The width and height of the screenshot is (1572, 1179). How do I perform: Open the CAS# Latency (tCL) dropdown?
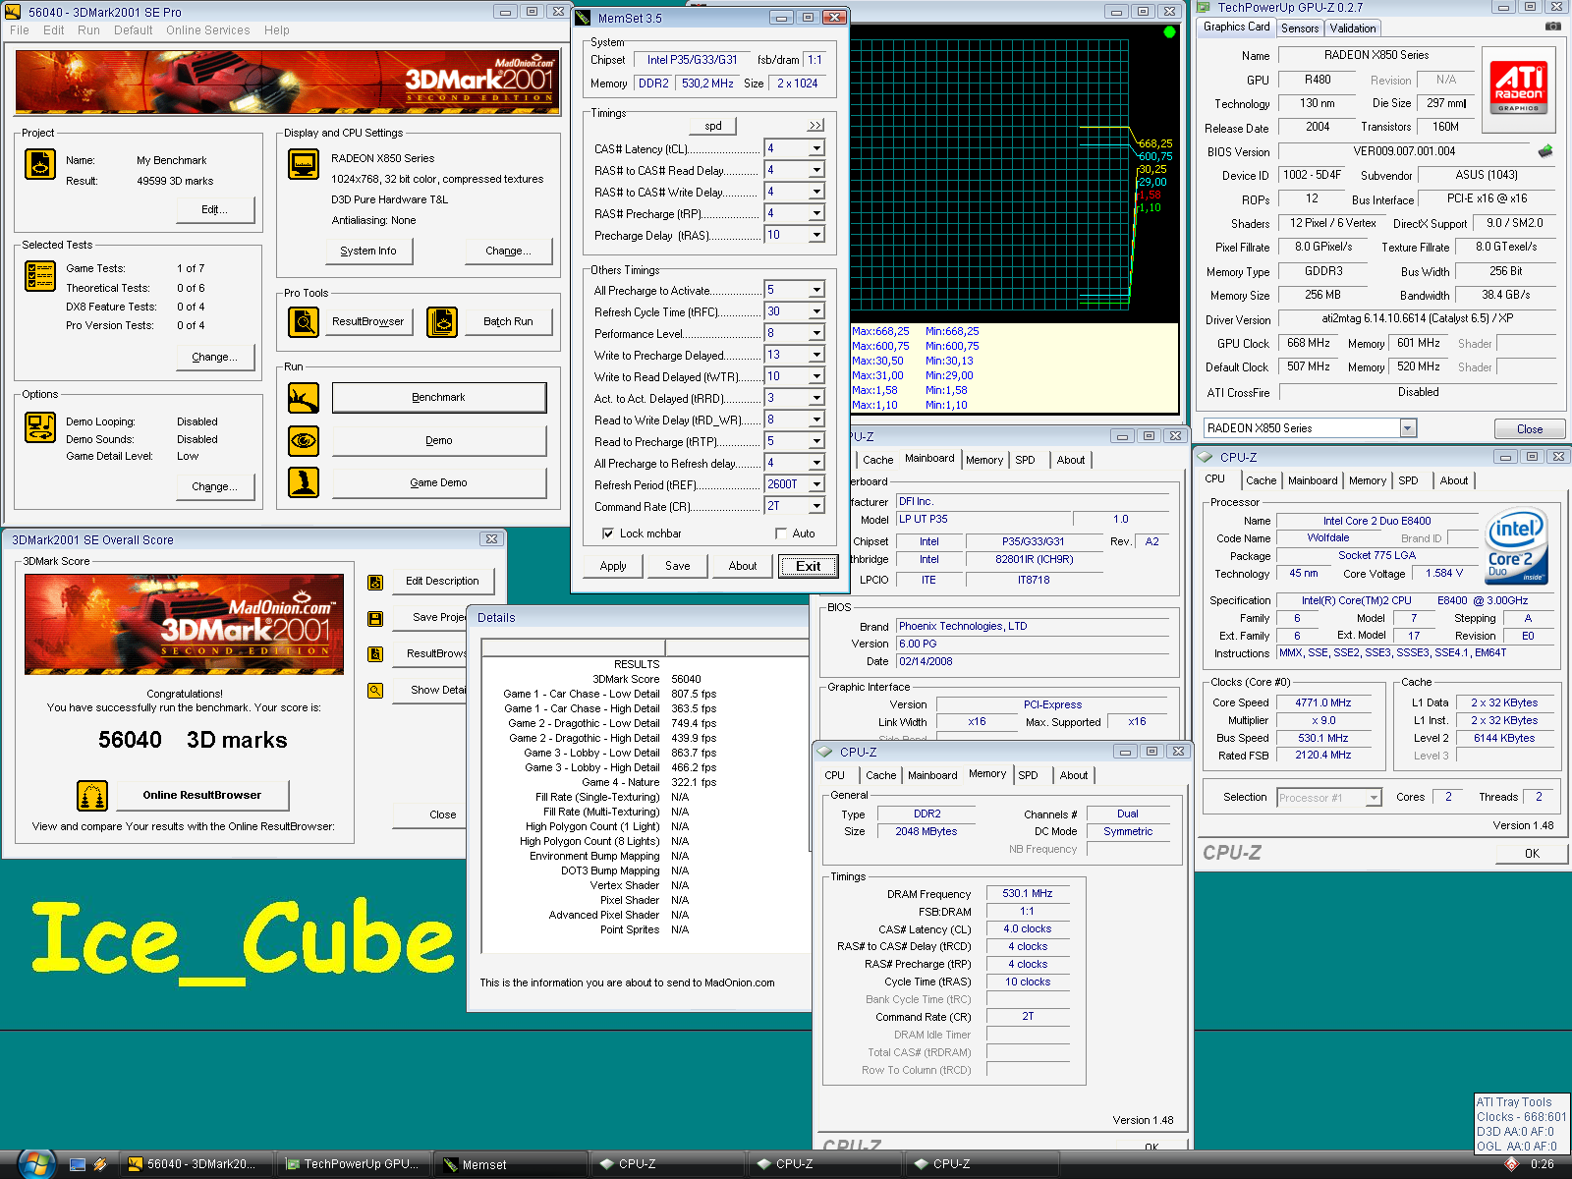pyautogui.click(x=816, y=148)
